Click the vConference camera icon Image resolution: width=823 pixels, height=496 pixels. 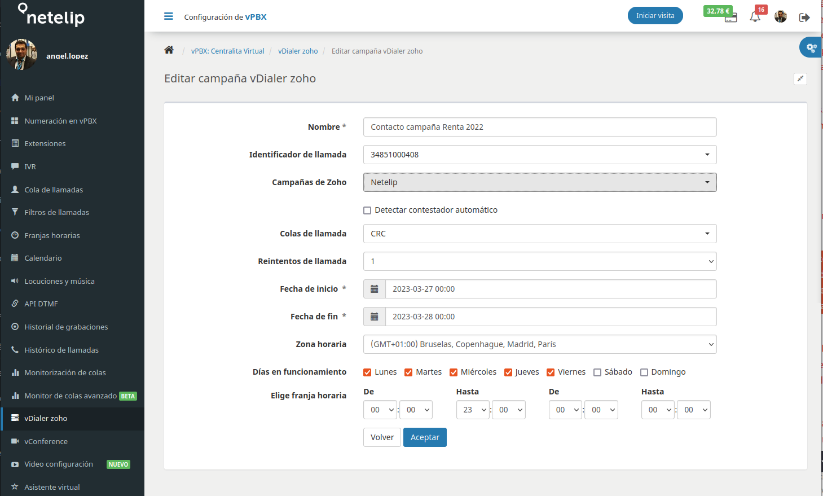[15, 441]
